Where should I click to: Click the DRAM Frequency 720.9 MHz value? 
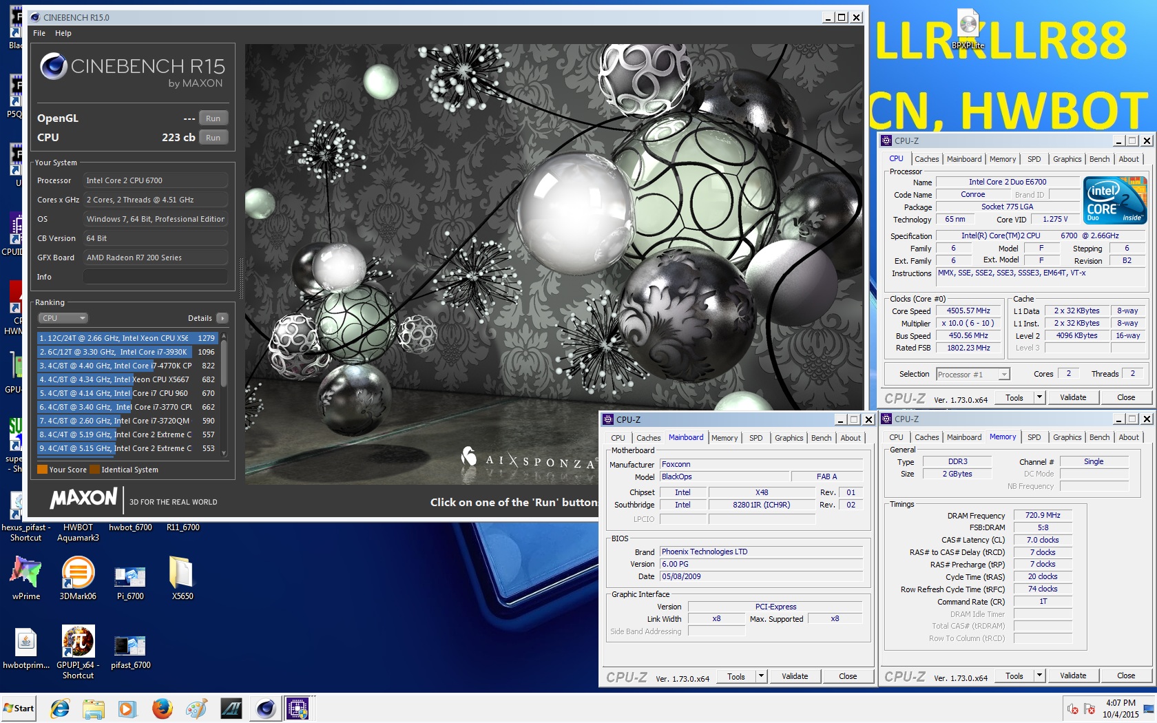point(1043,515)
